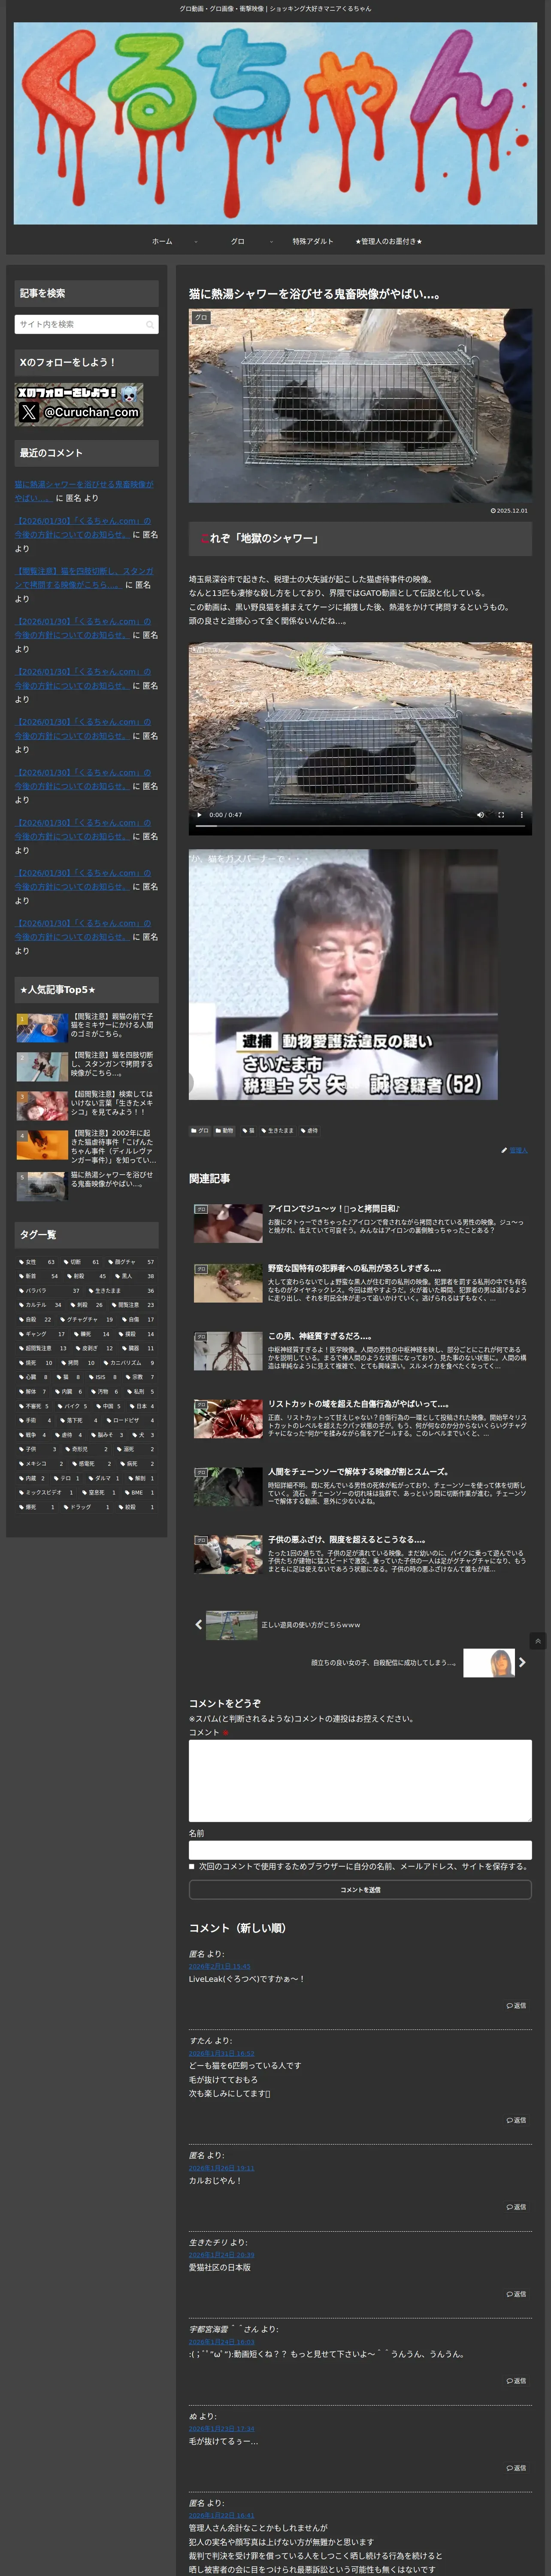This screenshot has height=2576, width=551.
Task: Open the first recent comment link 猫に熱湯シャワー
Action: (84, 491)
